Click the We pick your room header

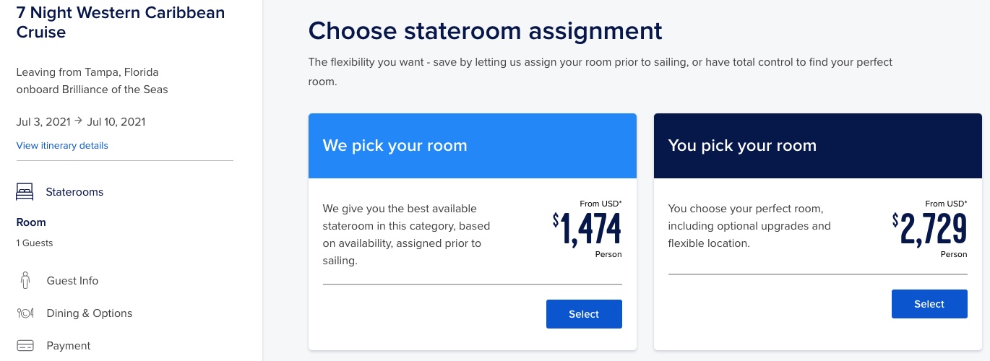coord(473,146)
